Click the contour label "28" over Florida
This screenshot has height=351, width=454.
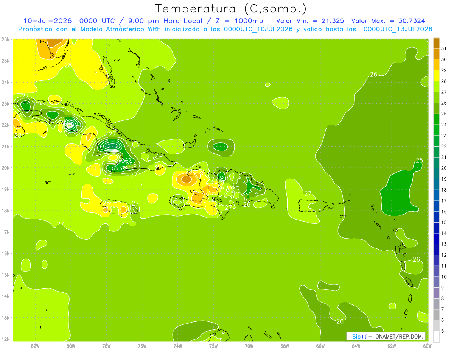click(x=68, y=65)
